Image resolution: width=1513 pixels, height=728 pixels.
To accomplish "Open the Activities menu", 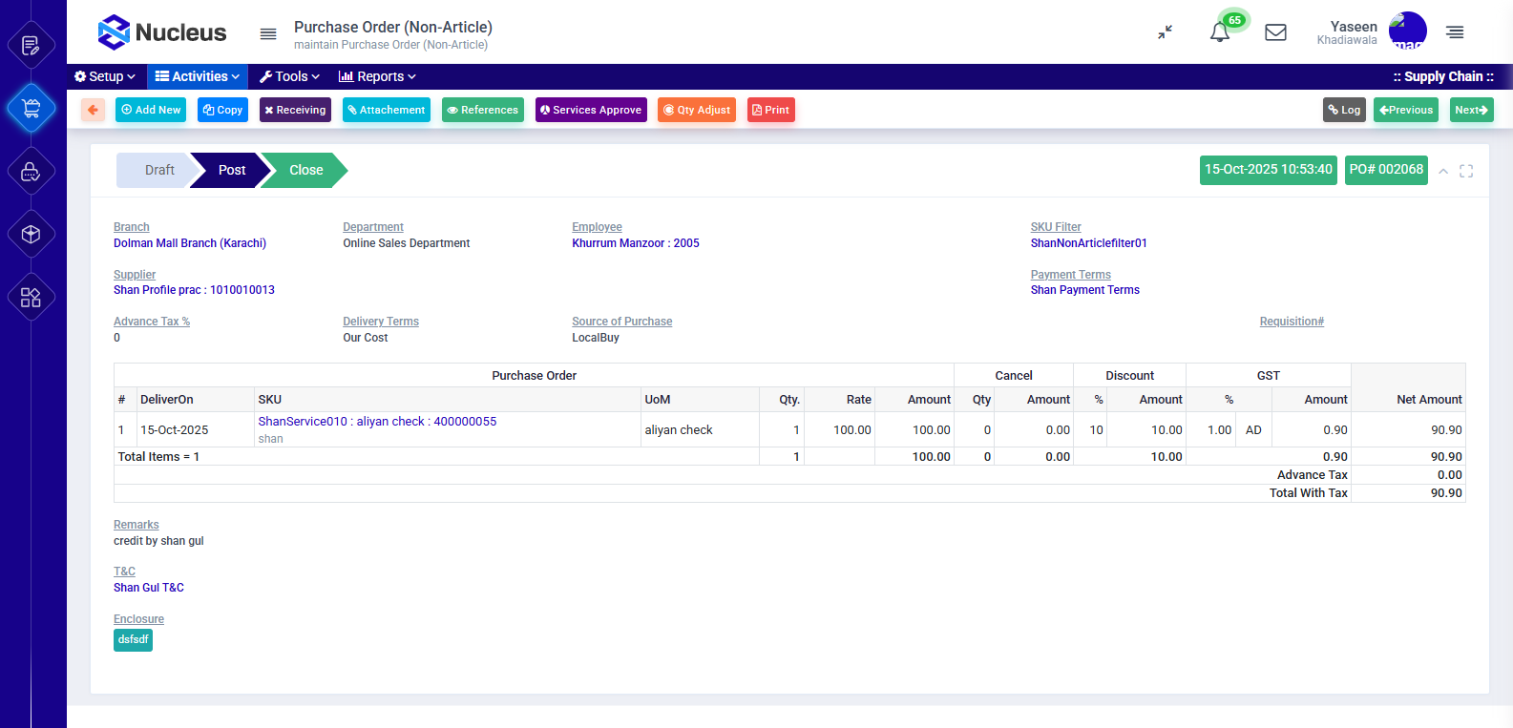I will (x=198, y=76).
